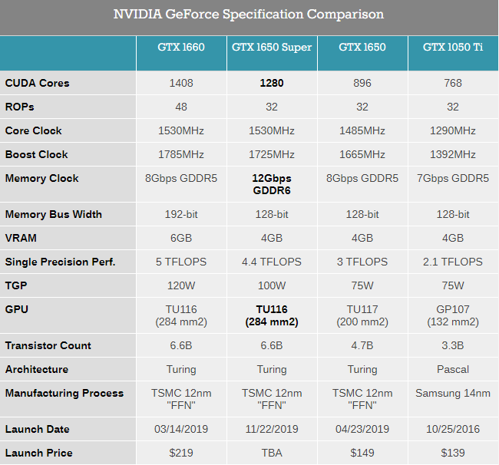Click the VRAM row label
Image resolution: width=499 pixels, height=465 pixels.
pyautogui.click(x=21, y=238)
